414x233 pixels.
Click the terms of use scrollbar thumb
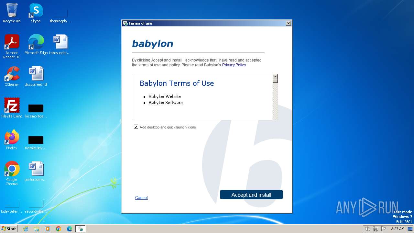[275, 81]
